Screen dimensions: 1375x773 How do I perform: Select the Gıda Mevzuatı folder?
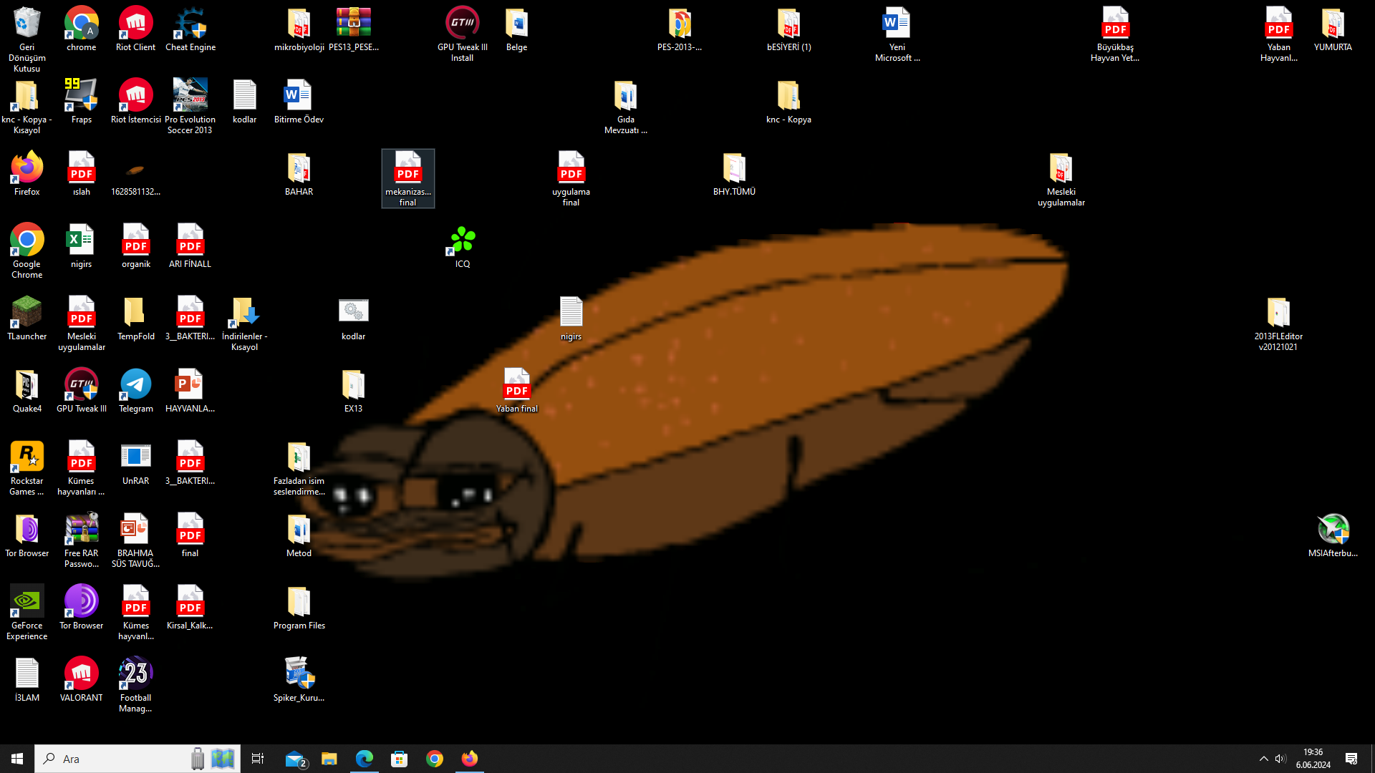tap(625, 106)
